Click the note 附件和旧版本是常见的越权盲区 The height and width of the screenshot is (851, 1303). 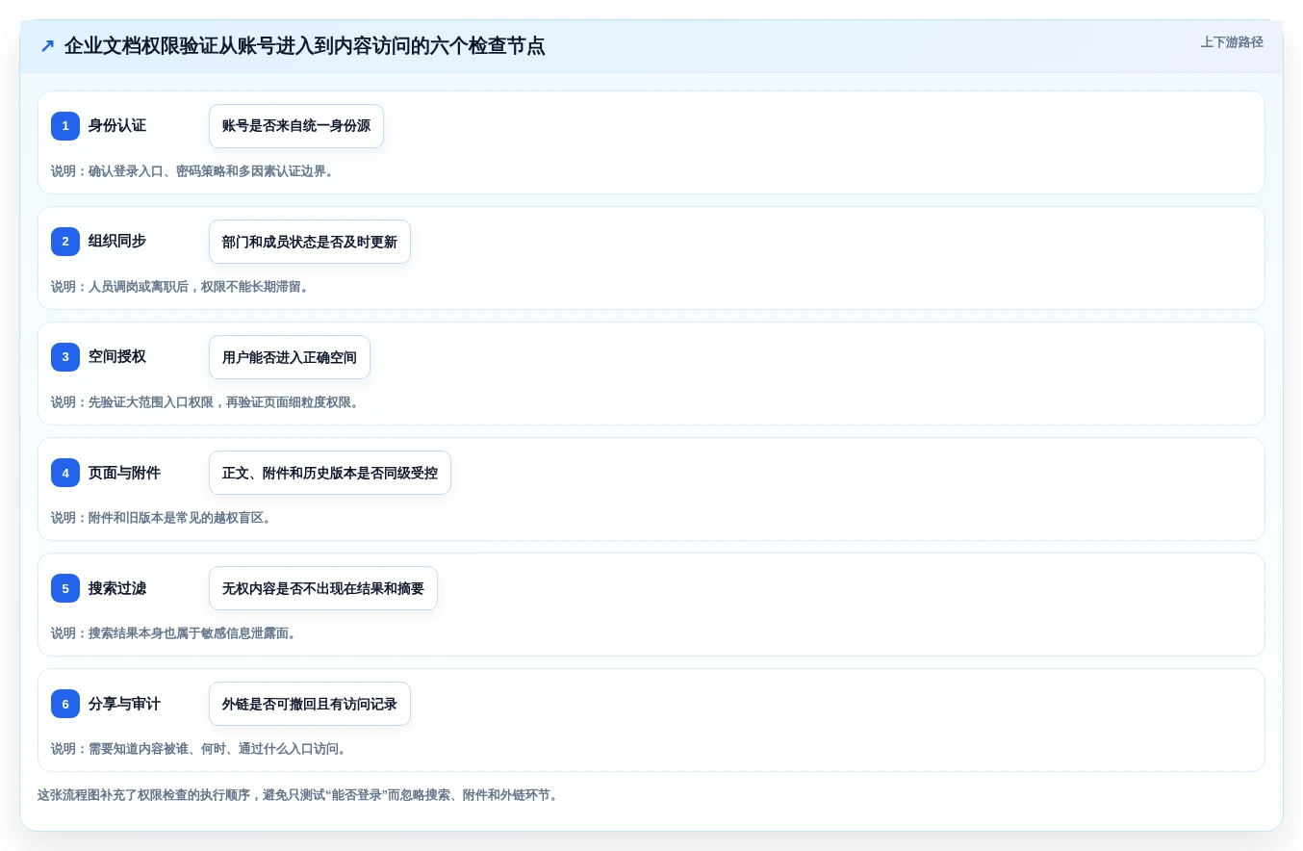[162, 518]
